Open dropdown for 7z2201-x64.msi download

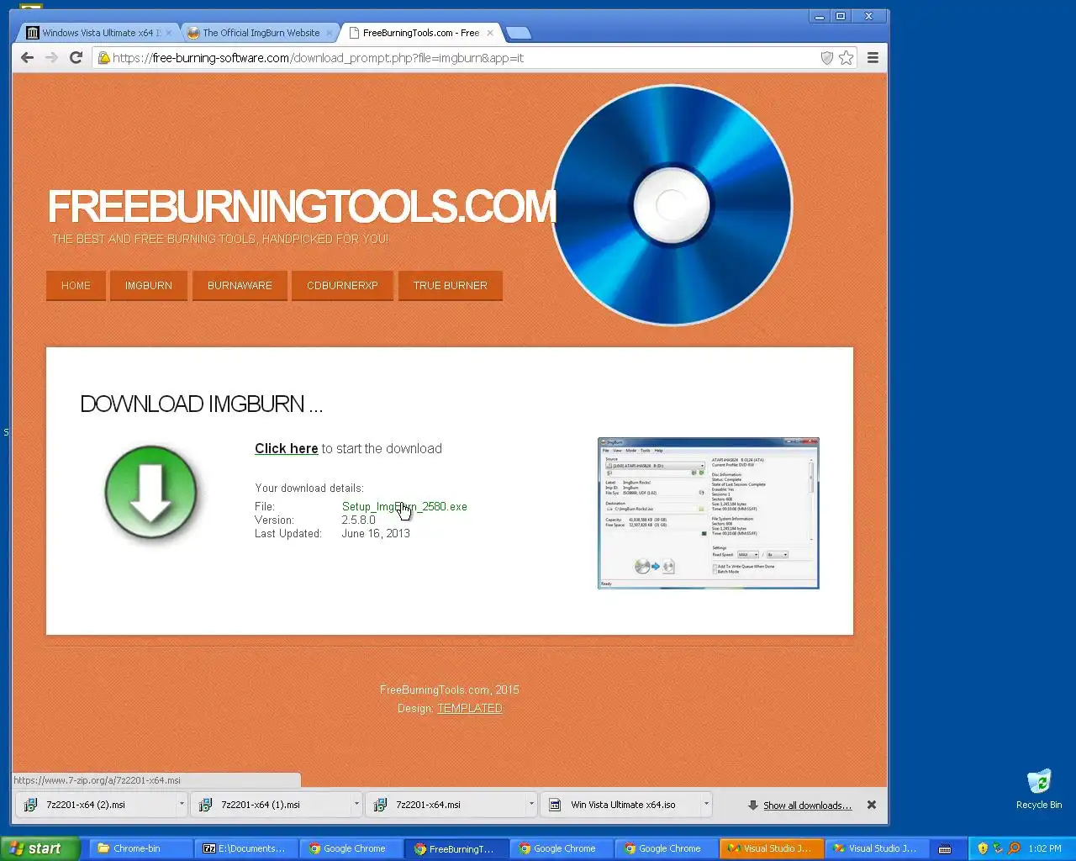tap(531, 805)
